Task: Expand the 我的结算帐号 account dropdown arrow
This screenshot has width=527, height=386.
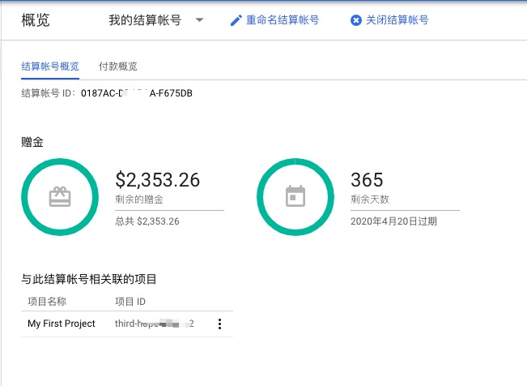Action: click(199, 20)
